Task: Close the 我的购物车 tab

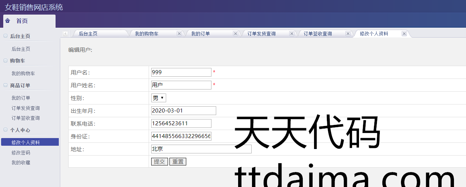Action: (179, 34)
